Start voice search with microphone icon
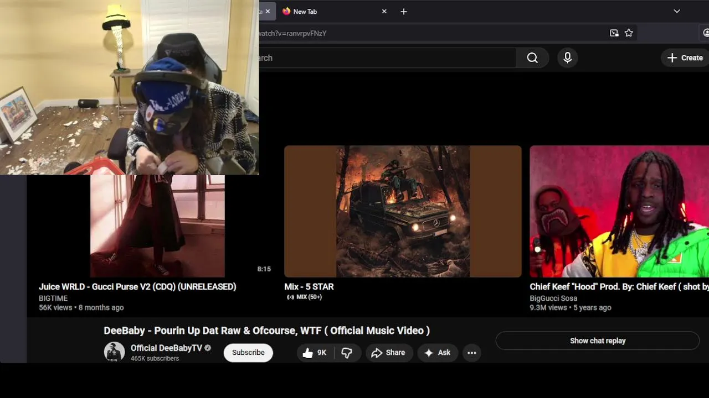 [567, 57]
